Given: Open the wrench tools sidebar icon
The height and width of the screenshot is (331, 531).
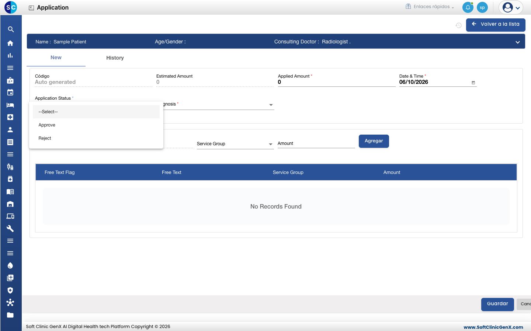Looking at the screenshot, I should (10, 228).
